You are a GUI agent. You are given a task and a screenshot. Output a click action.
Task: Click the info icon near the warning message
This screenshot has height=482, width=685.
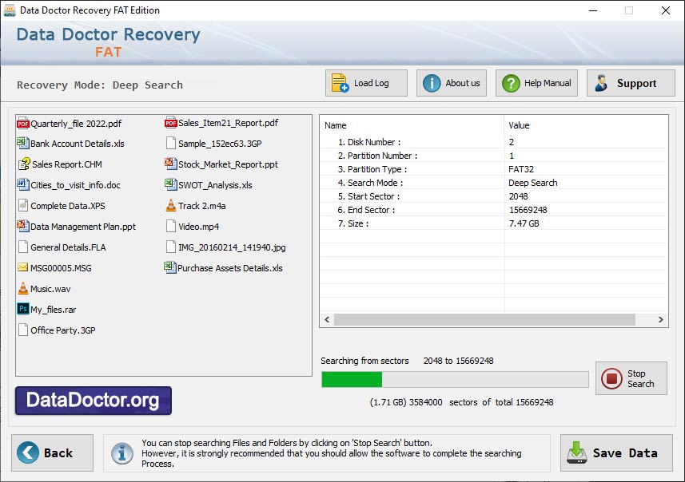tap(121, 452)
